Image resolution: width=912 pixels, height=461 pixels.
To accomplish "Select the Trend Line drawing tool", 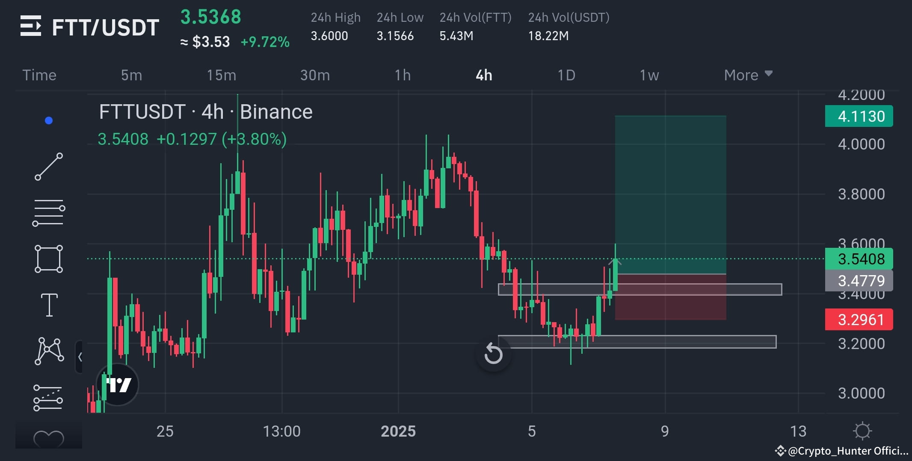I will [48, 167].
